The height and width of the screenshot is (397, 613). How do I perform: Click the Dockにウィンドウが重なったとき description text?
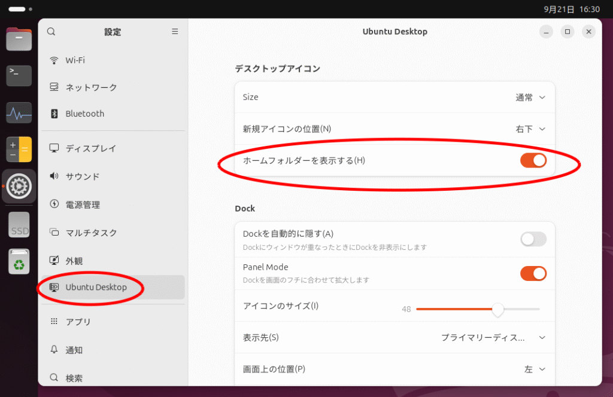click(x=335, y=248)
